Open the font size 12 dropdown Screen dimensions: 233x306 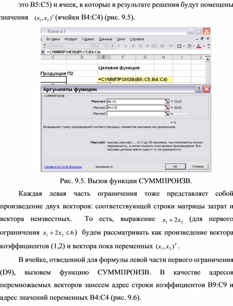[x=105, y=46]
